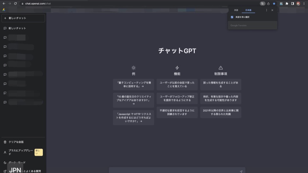The width and height of the screenshot is (308, 173).
Task: Click warning triangle icon above 制限事項
Action: click(x=221, y=68)
